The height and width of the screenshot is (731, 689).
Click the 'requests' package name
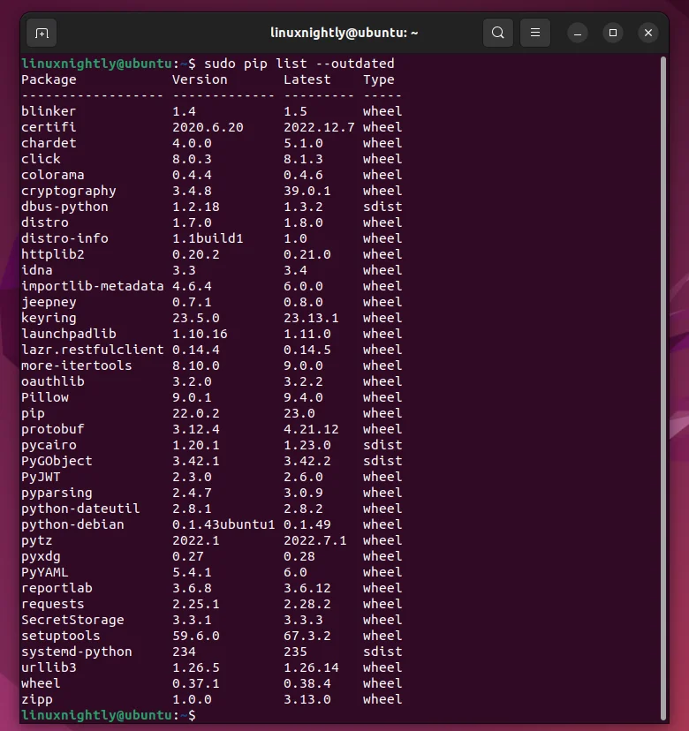click(53, 604)
